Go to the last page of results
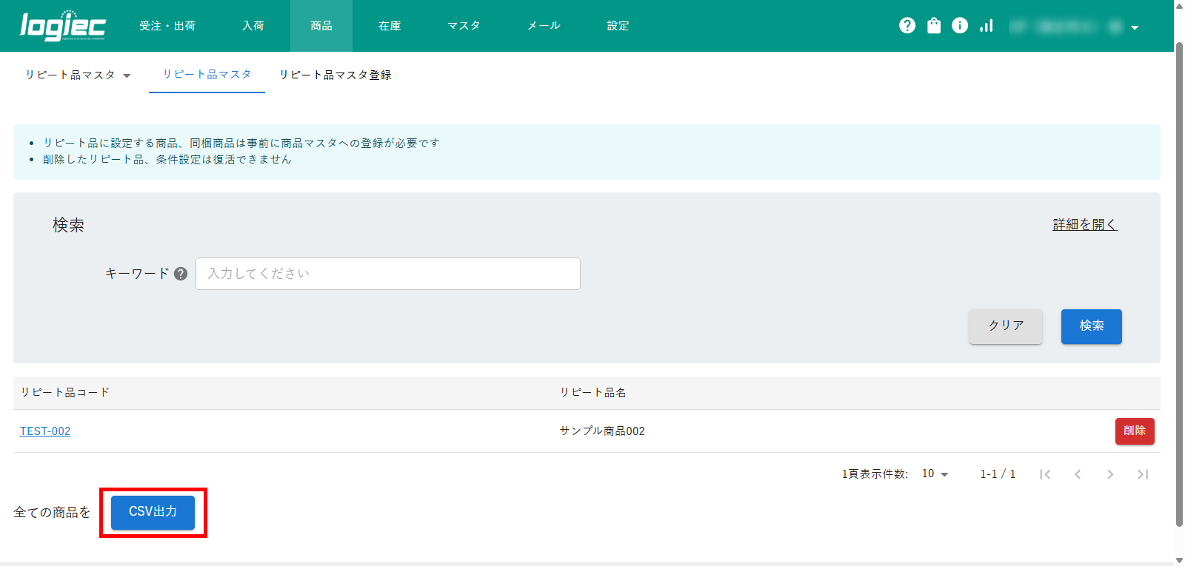1185x566 pixels. coord(1143,474)
